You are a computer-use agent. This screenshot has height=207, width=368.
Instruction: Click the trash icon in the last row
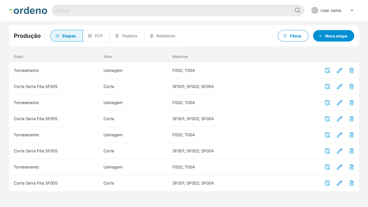click(x=351, y=183)
